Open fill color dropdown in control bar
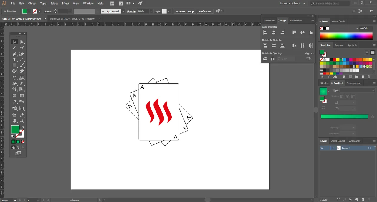Screen dimensions: 377x202 tap(29, 11)
